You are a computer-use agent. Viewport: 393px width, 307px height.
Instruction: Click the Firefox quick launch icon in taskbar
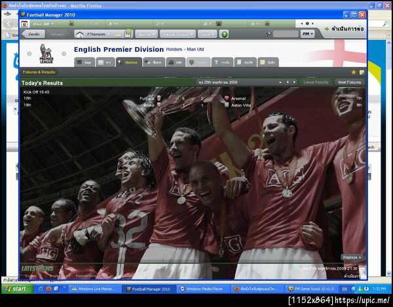(x=48, y=289)
